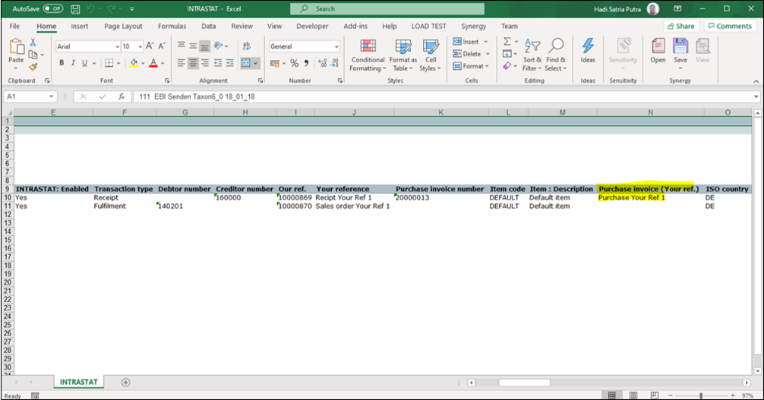Apply Underline formatting
The height and width of the screenshot is (400, 764).
click(x=84, y=63)
